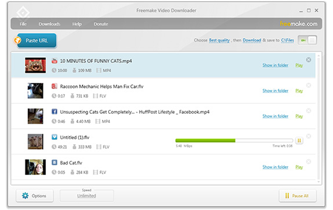
Task: Click the Freemake diamond logo icon
Action: [x=23, y=13]
